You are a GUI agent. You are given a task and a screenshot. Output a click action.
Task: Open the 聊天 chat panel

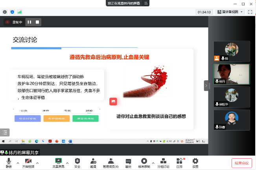point(128,163)
